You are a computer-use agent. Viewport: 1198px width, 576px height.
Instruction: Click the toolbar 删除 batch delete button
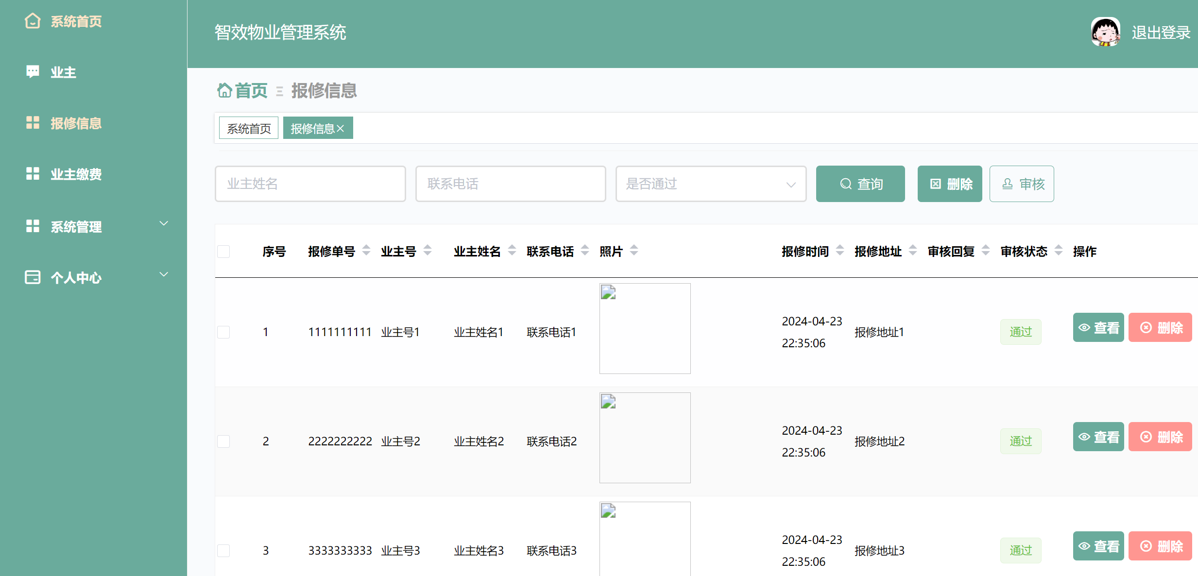950,184
